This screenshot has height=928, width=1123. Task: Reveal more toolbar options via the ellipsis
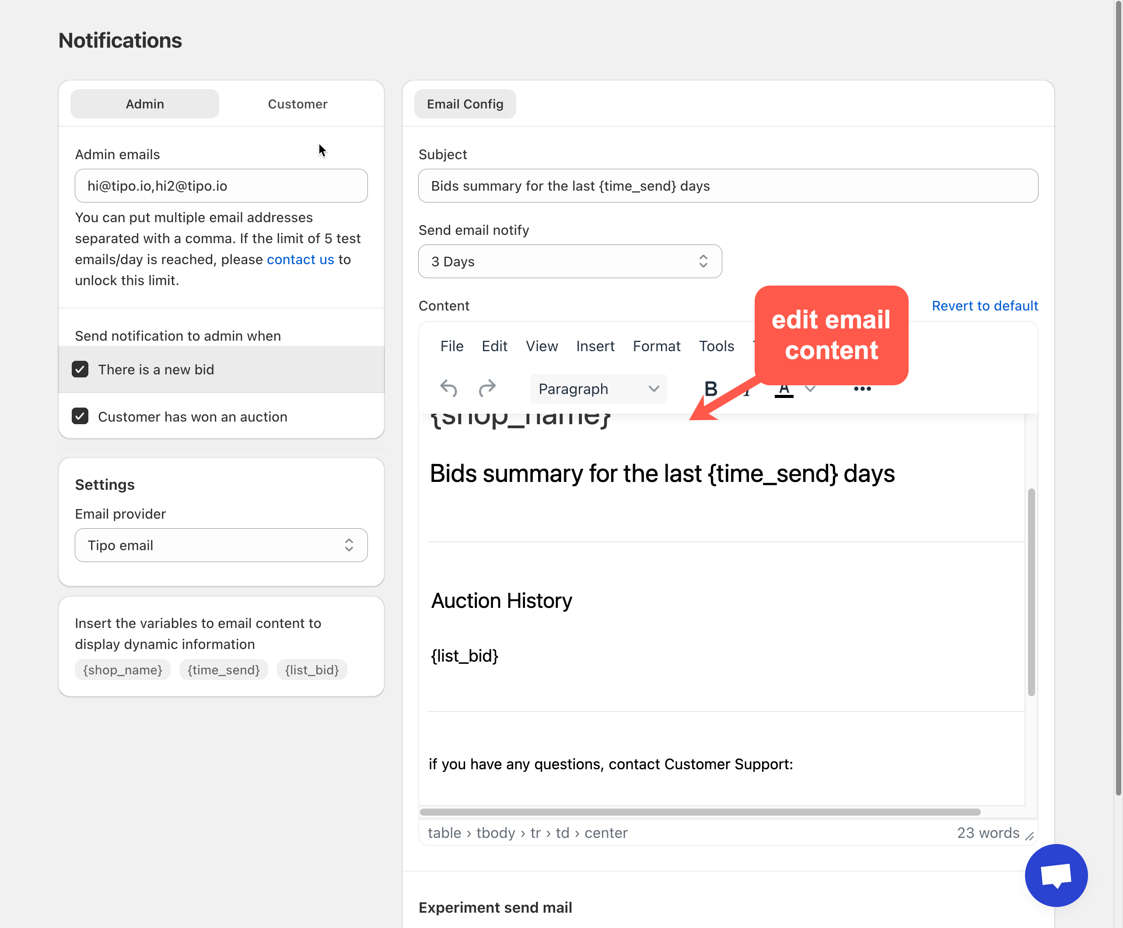point(862,389)
